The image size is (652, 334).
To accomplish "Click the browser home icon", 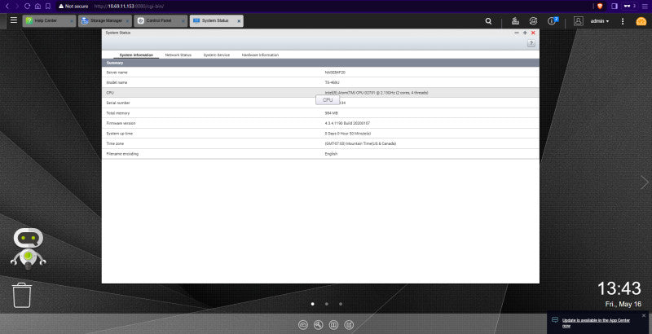I will 37,7.
